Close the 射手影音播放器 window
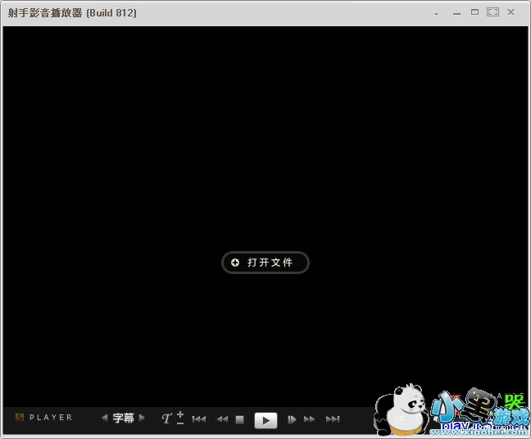The width and height of the screenshot is (531, 439). (511, 12)
